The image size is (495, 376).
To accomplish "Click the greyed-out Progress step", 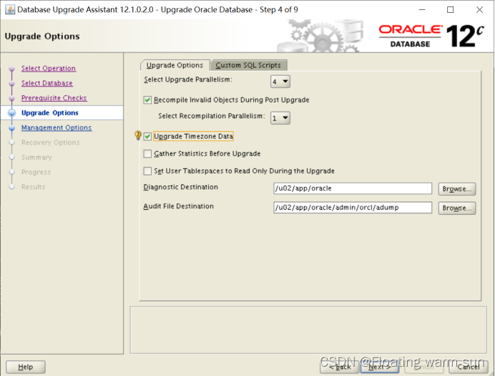I will click(x=36, y=172).
